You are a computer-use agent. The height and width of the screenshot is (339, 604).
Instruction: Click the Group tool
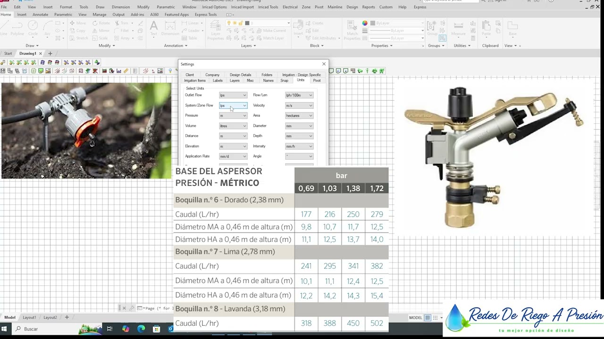432,28
